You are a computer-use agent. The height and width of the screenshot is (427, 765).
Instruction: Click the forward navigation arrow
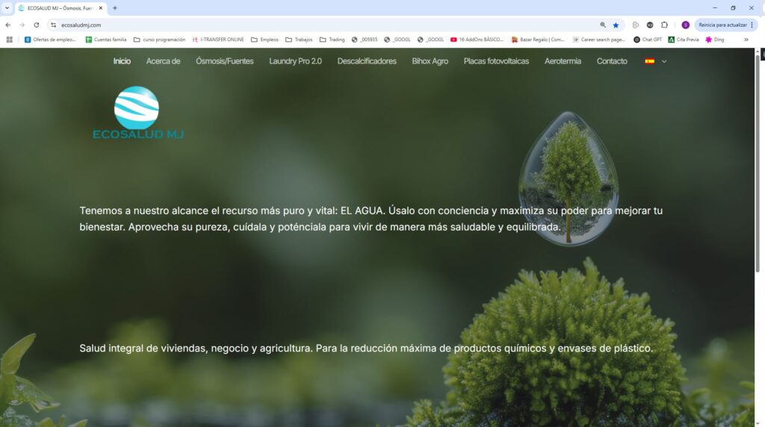[x=22, y=25]
